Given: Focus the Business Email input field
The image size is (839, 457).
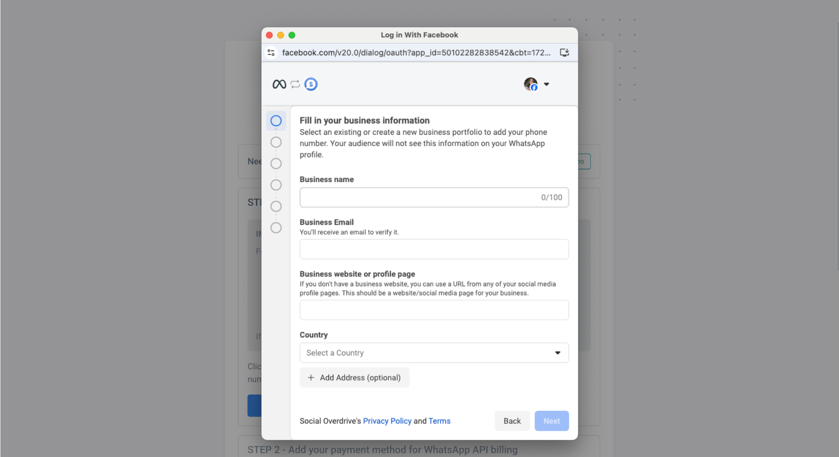Looking at the screenshot, I should point(434,249).
